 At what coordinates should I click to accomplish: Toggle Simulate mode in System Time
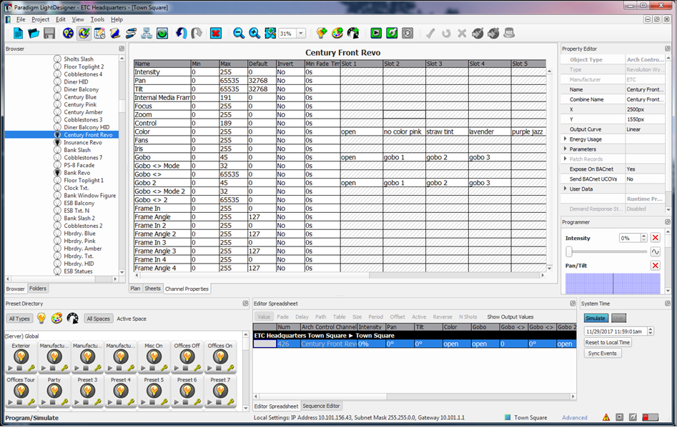596,318
